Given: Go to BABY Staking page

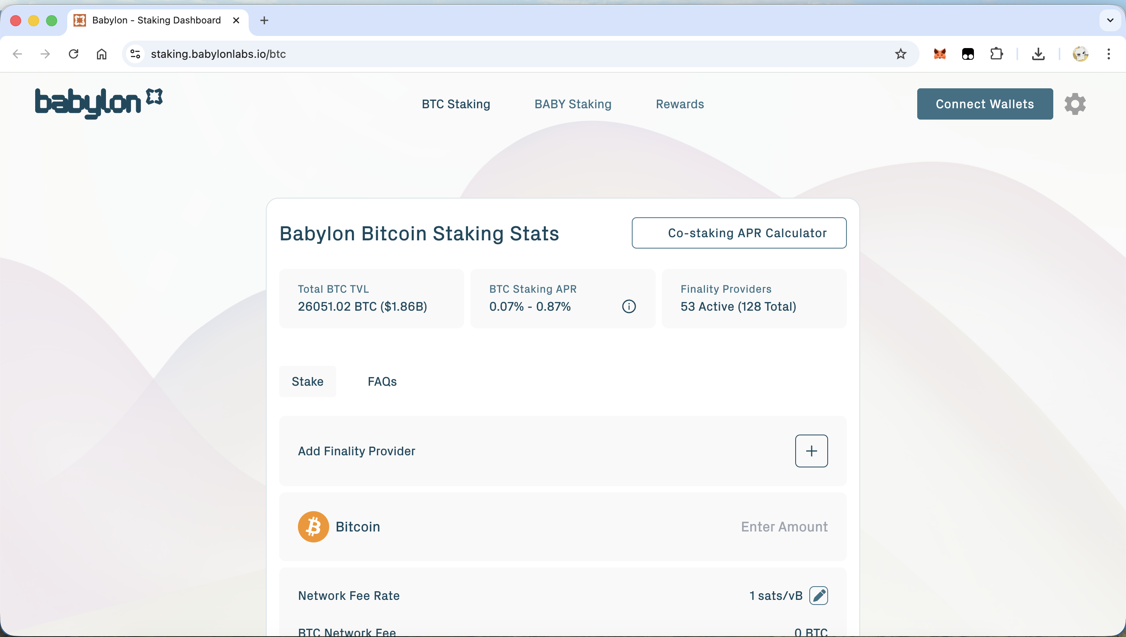Looking at the screenshot, I should tap(572, 104).
